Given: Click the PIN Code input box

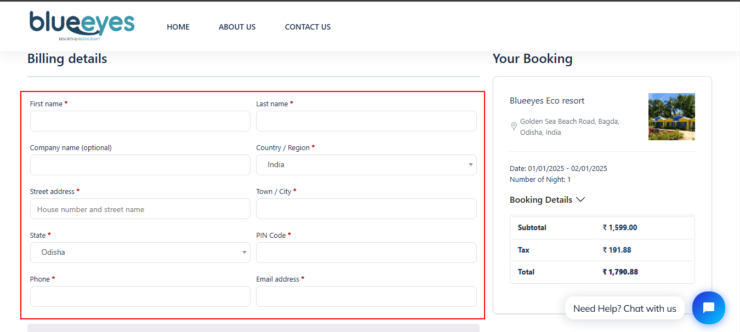Looking at the screenshot, I should (366, 253).
